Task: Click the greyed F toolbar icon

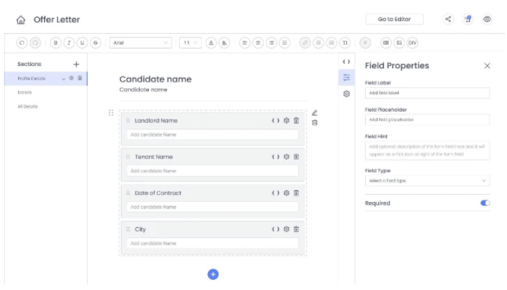Action: [366, 42]
